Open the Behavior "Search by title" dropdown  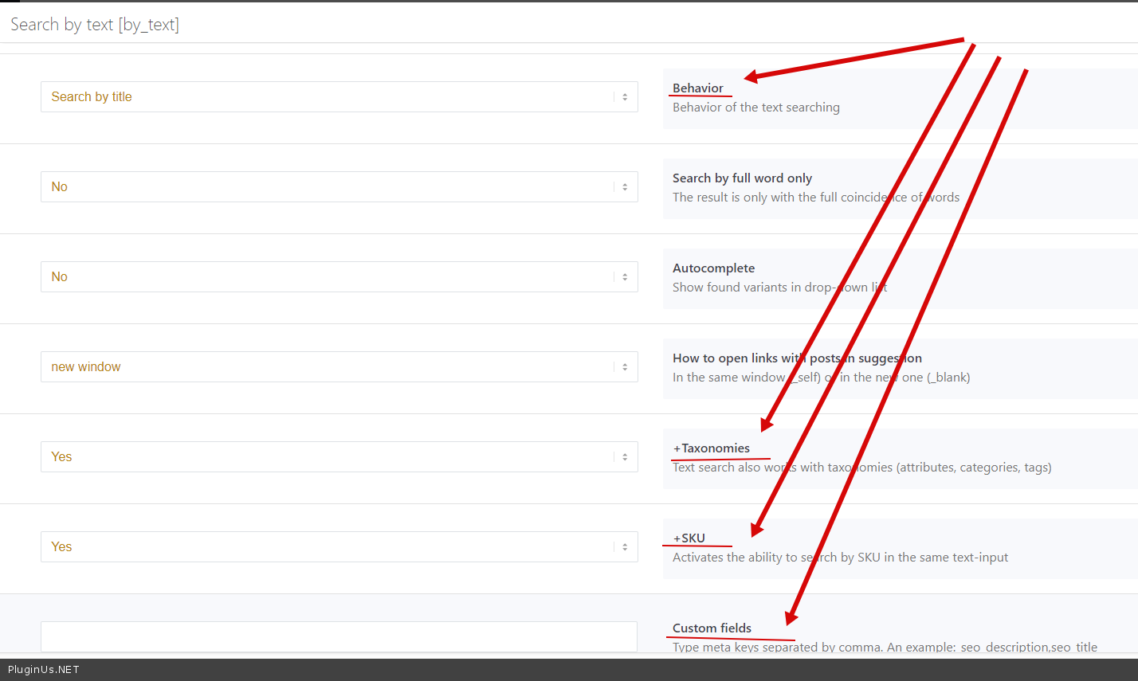pyautogui.click(x=339, y=96)
